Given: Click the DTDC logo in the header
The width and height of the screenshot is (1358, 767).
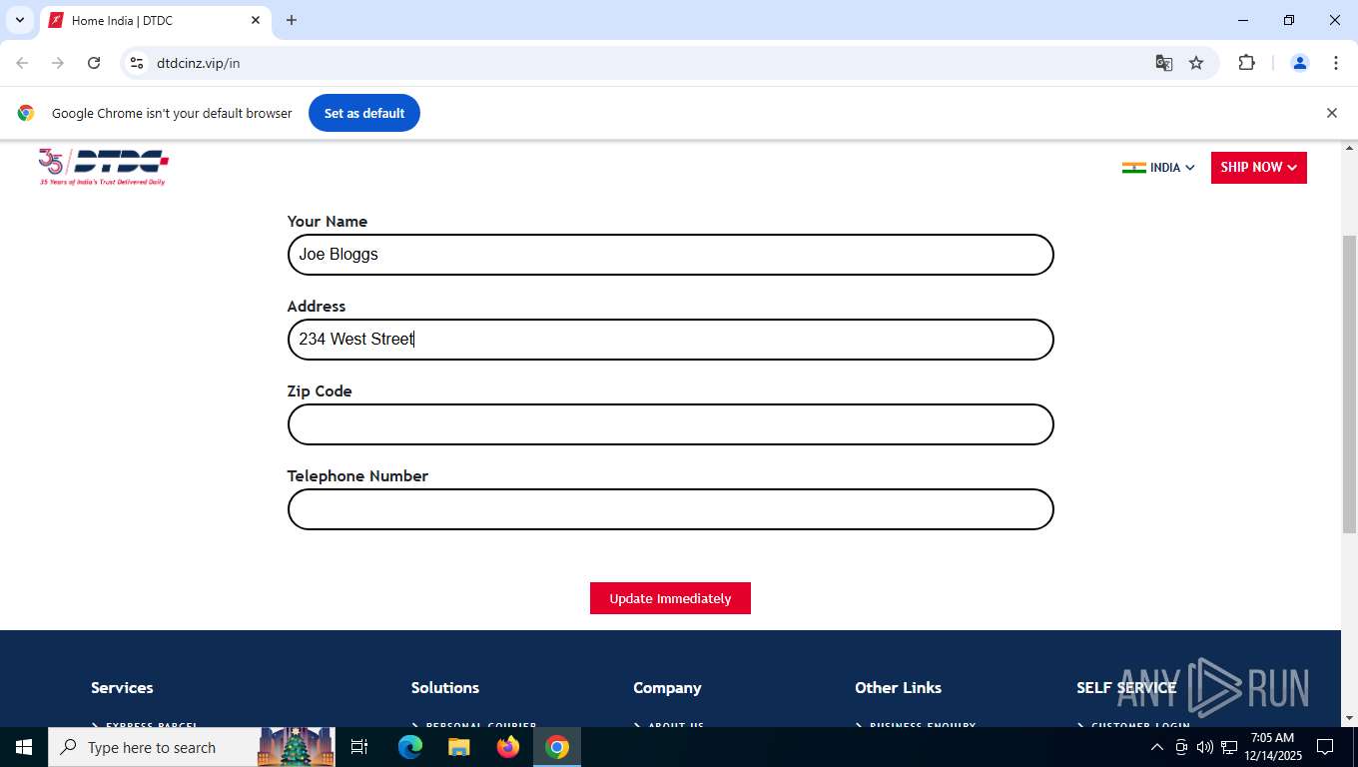Looking at the screenshot, I should point(103,167).
